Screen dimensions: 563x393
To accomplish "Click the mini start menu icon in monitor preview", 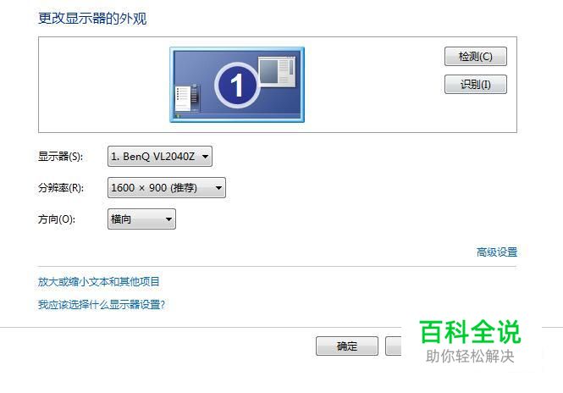I will [186, 98].
